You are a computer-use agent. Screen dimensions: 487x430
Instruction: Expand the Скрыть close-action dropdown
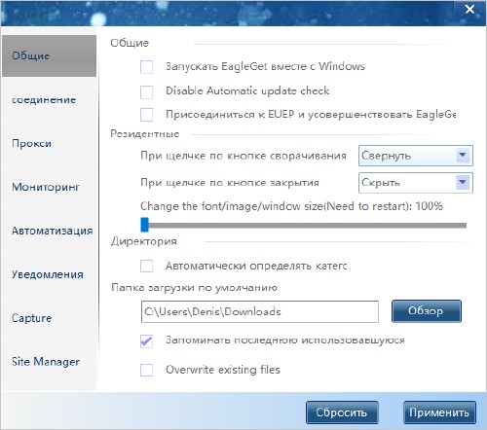(x=416, y=183)
